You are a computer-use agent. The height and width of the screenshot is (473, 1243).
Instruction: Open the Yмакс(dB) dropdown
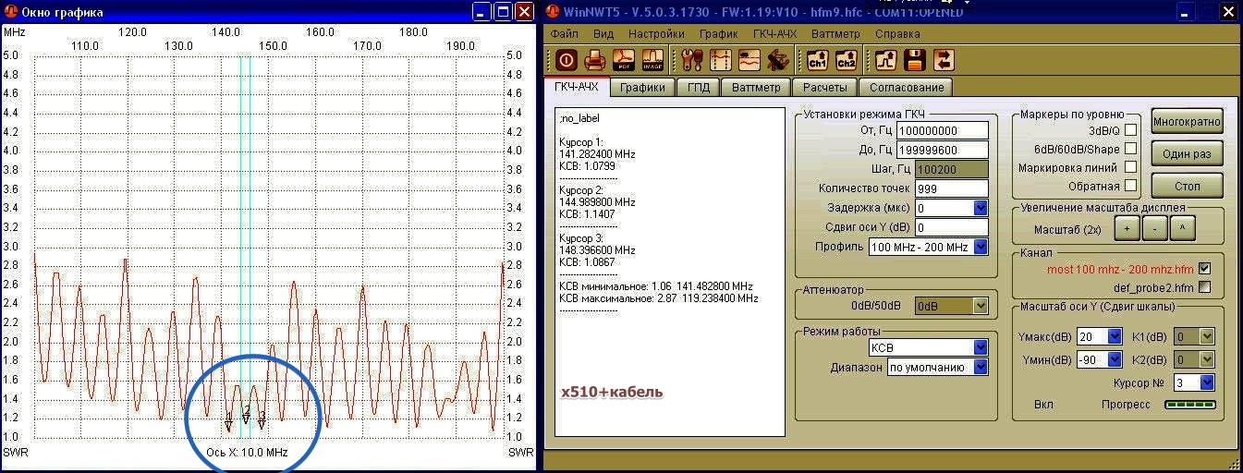tap(1115, 336)
